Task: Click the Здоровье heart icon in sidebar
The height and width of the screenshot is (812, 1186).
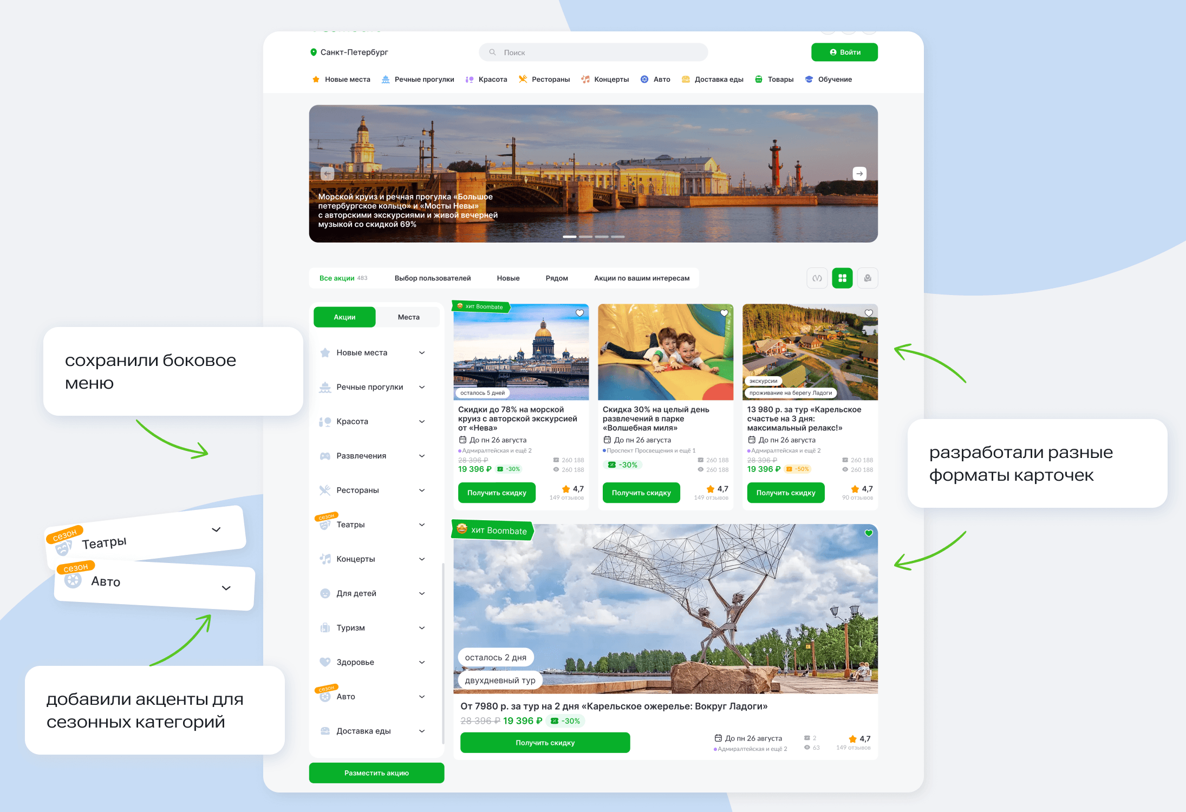Action: tap(325, 662)
